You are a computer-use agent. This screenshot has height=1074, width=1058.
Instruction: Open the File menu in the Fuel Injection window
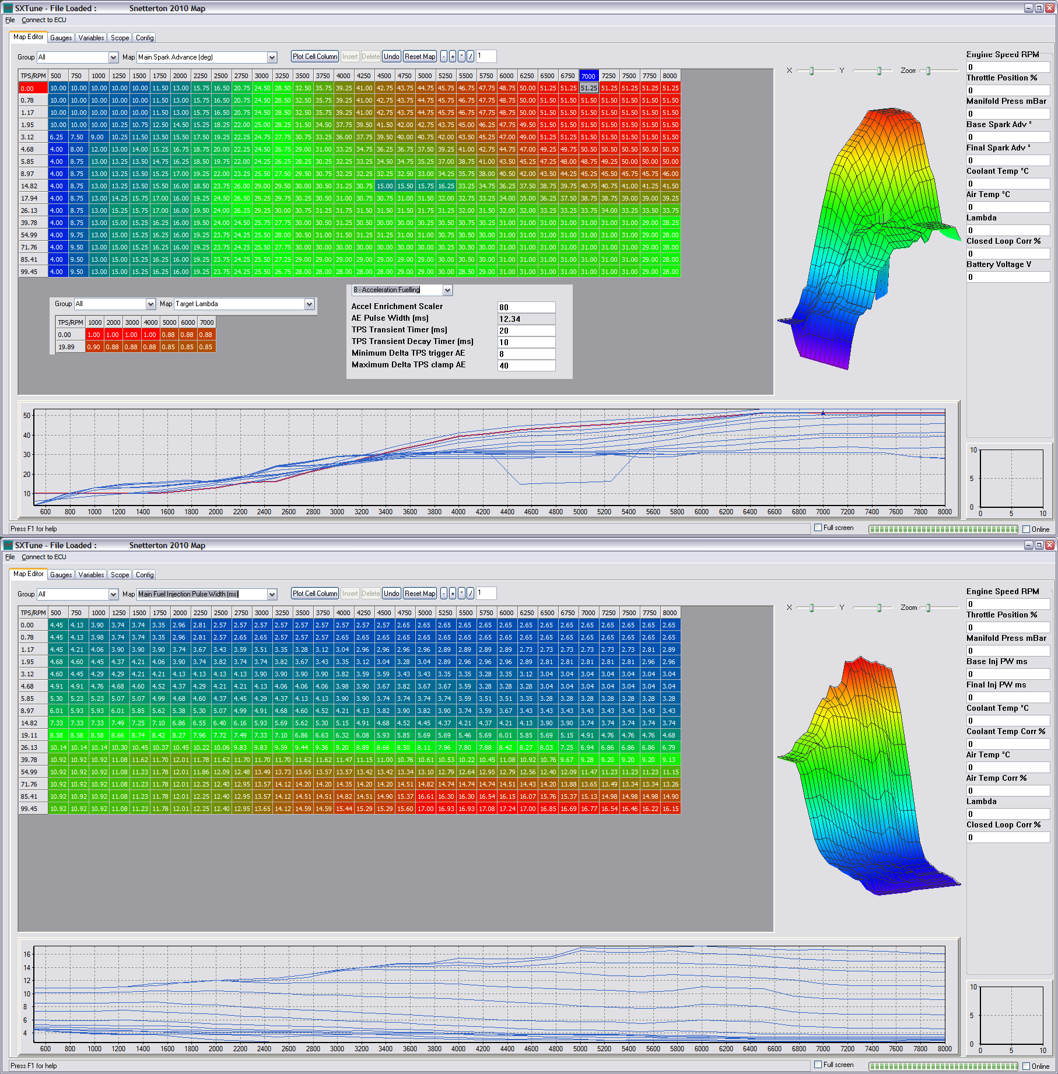[x=10, y=557]
